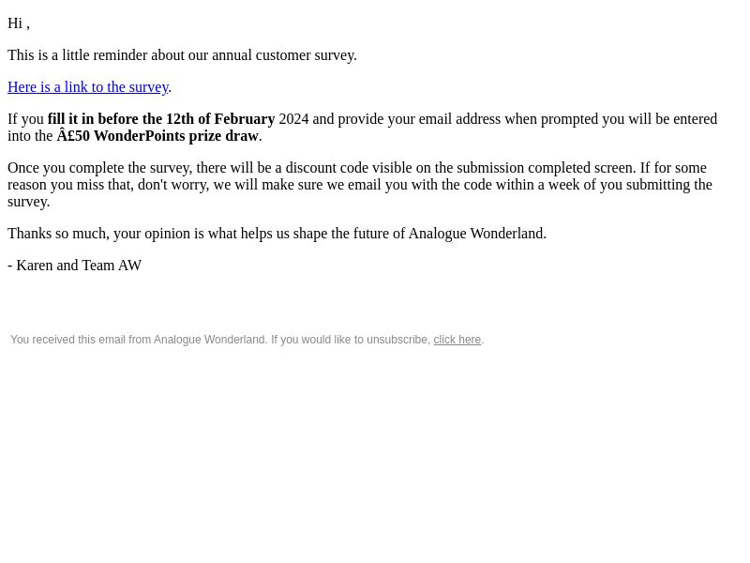
Task: Click the "Hi ," greeting line
Action: tap(19, 23)
